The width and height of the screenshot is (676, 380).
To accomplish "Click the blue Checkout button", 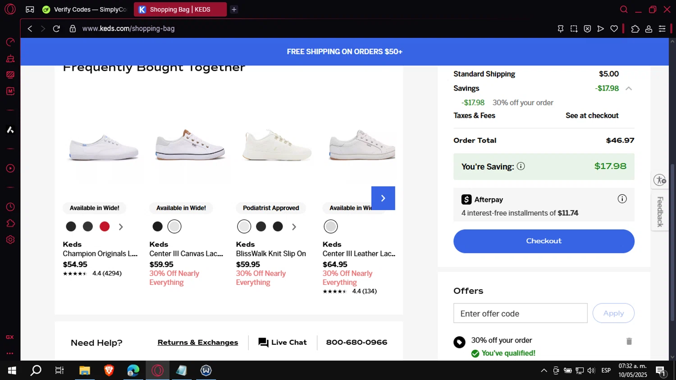I will click(x=544, y=241).
